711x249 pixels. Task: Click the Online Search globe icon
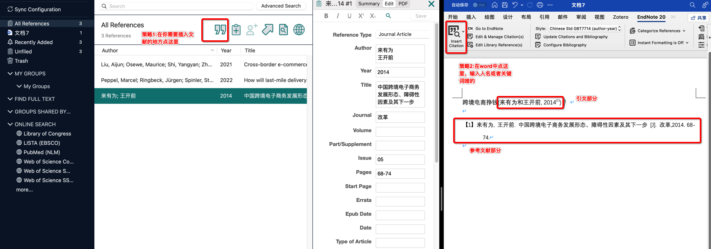(x=299, y=29)
